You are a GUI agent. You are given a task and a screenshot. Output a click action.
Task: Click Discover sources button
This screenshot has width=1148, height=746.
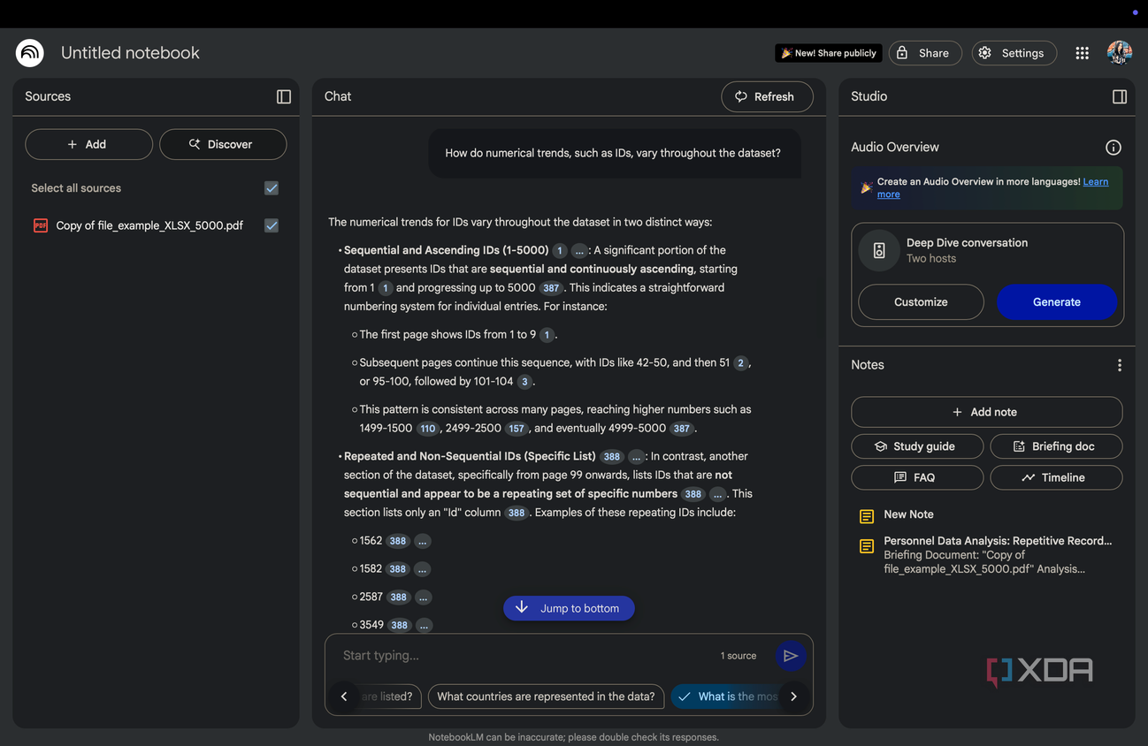click(x=223, y=144)
